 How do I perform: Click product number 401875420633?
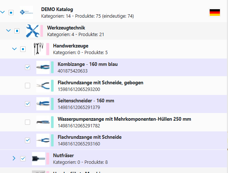pyautogui.click(x=73, y=71)
